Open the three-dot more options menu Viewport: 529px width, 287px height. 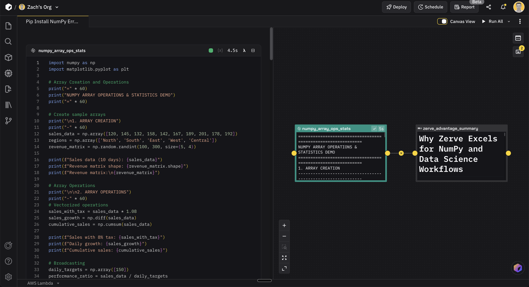pos(520,21)
